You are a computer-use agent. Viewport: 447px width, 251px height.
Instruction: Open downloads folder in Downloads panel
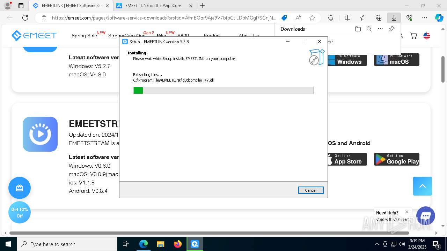coord(358,29)
